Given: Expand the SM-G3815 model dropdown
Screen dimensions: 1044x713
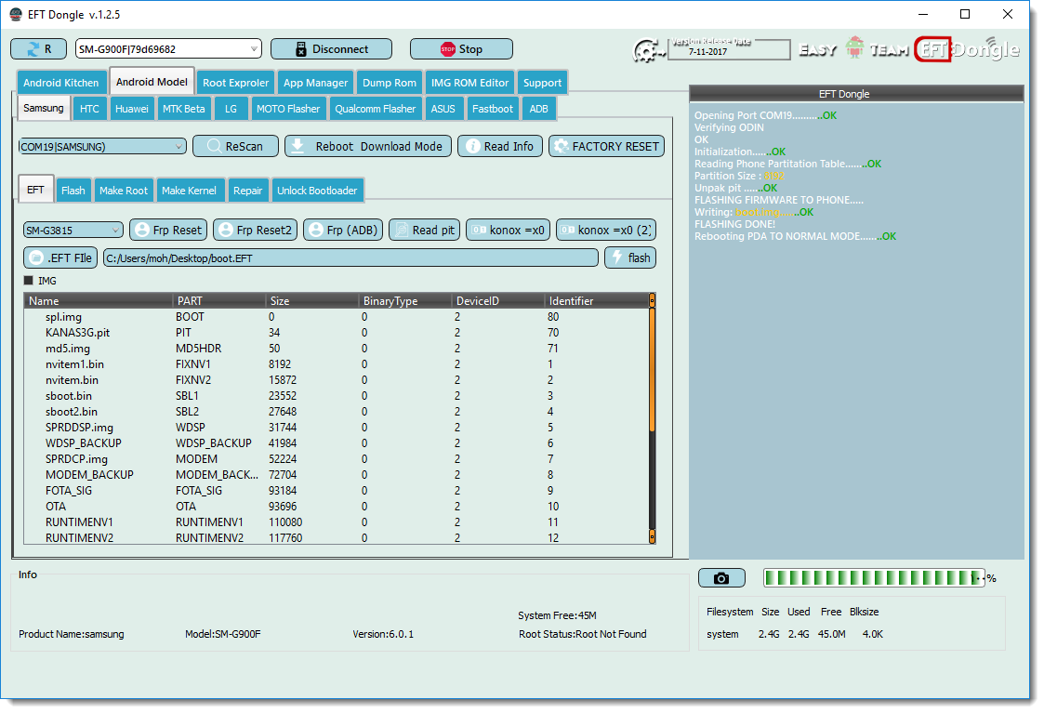Looking at the screenshot, I should click(73, 231).
